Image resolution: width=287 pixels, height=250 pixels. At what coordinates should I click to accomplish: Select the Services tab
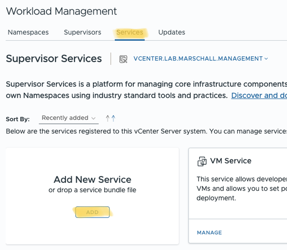coord(130,32)
